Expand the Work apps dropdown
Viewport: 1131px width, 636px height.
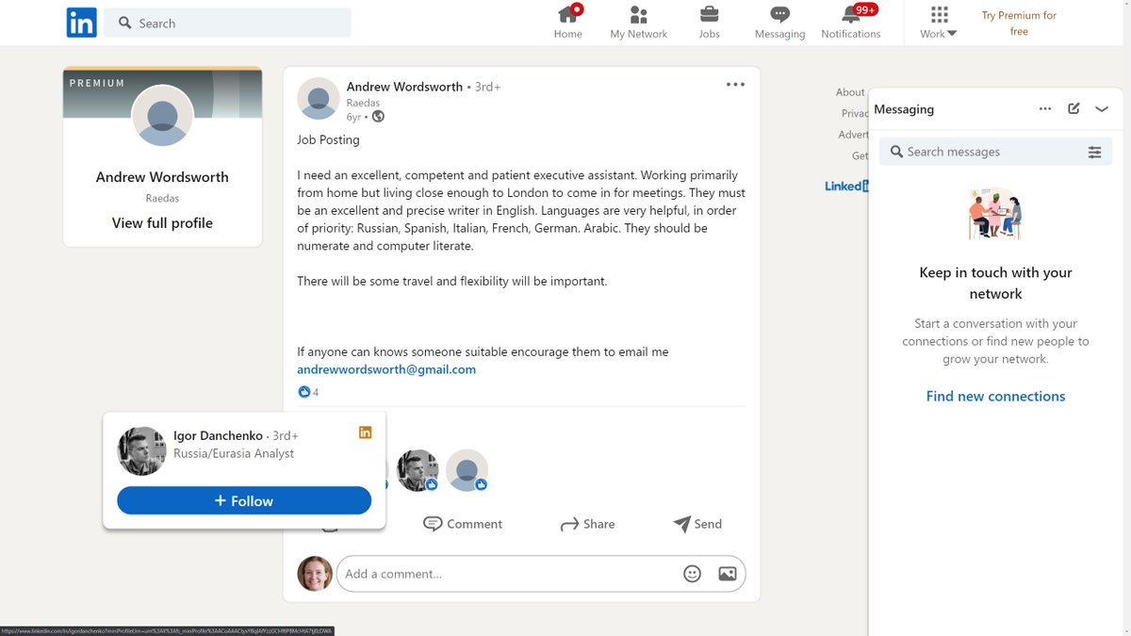click(x=939, y=23)
